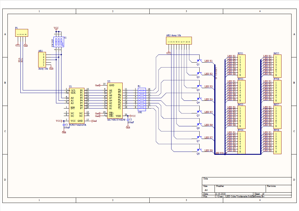Click the VDD pin label on U2

(118, 116)
